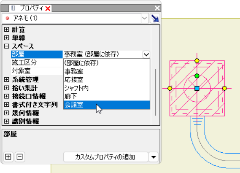Click the expand-all plus icon at the panel bottom

(x=8, y=157)
